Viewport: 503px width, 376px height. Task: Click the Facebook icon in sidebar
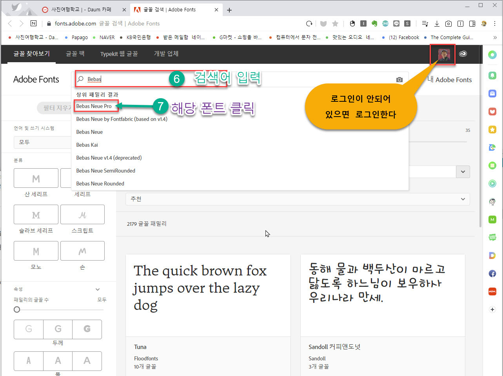click(x=492, y=273)
